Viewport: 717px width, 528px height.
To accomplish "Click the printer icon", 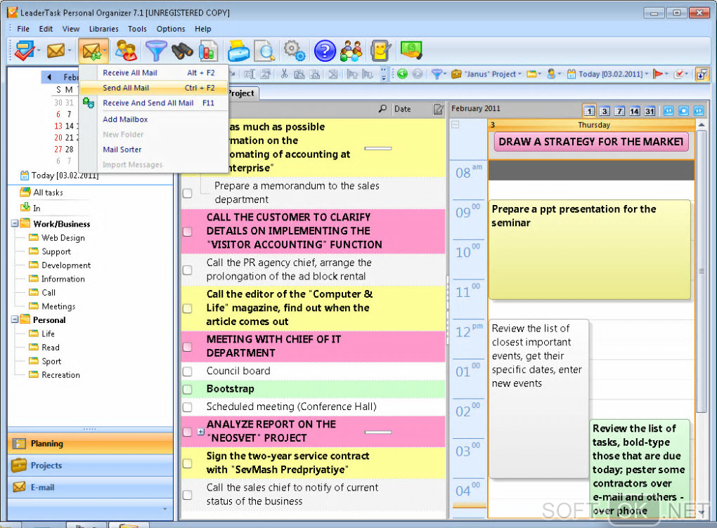I will [x=238, y=51].
